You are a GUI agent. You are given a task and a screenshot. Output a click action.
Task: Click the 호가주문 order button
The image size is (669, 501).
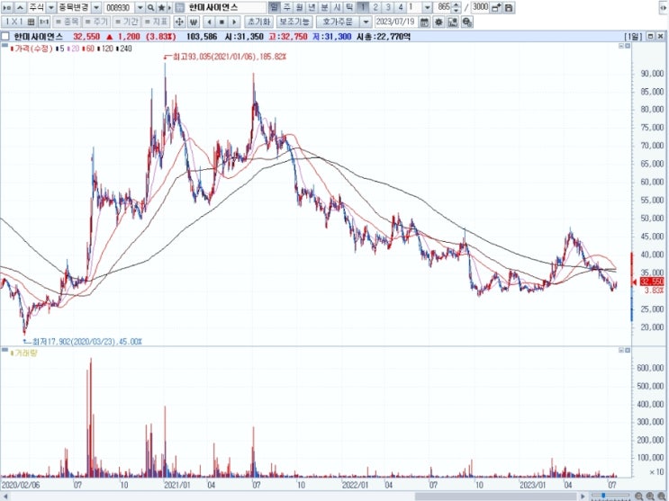click(x=338, y=22)
